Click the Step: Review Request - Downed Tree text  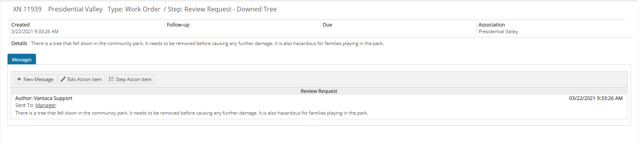coord(222,9)
